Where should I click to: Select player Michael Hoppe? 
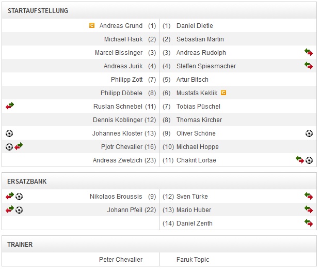click(198, 146)
